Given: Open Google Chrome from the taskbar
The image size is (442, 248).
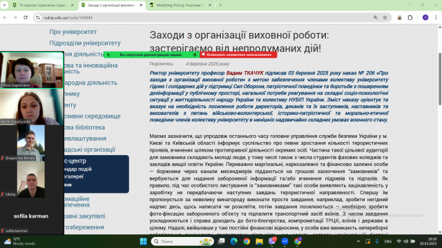Looking at the screenshot, I should click(247, 241).
